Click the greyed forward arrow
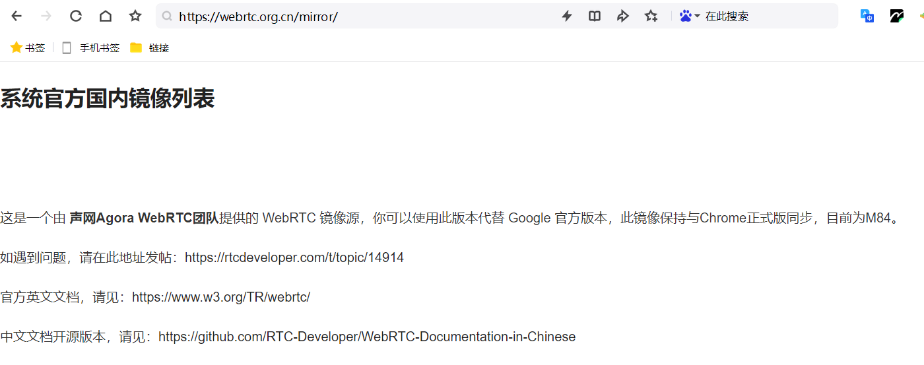 point(46,16)
